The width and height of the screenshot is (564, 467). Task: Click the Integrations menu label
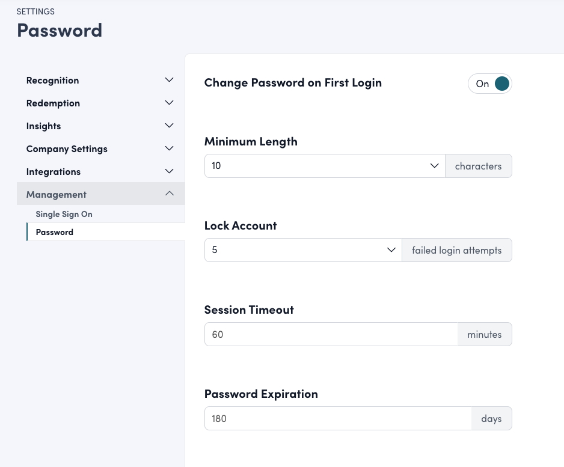(x=54, y=172)
